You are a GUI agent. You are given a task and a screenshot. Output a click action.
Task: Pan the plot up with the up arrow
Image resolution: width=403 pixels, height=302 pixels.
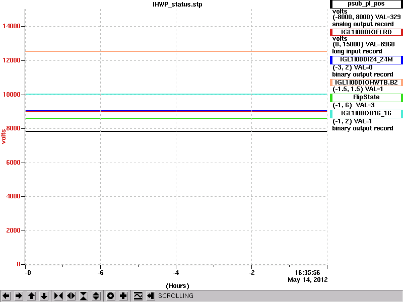31,296
